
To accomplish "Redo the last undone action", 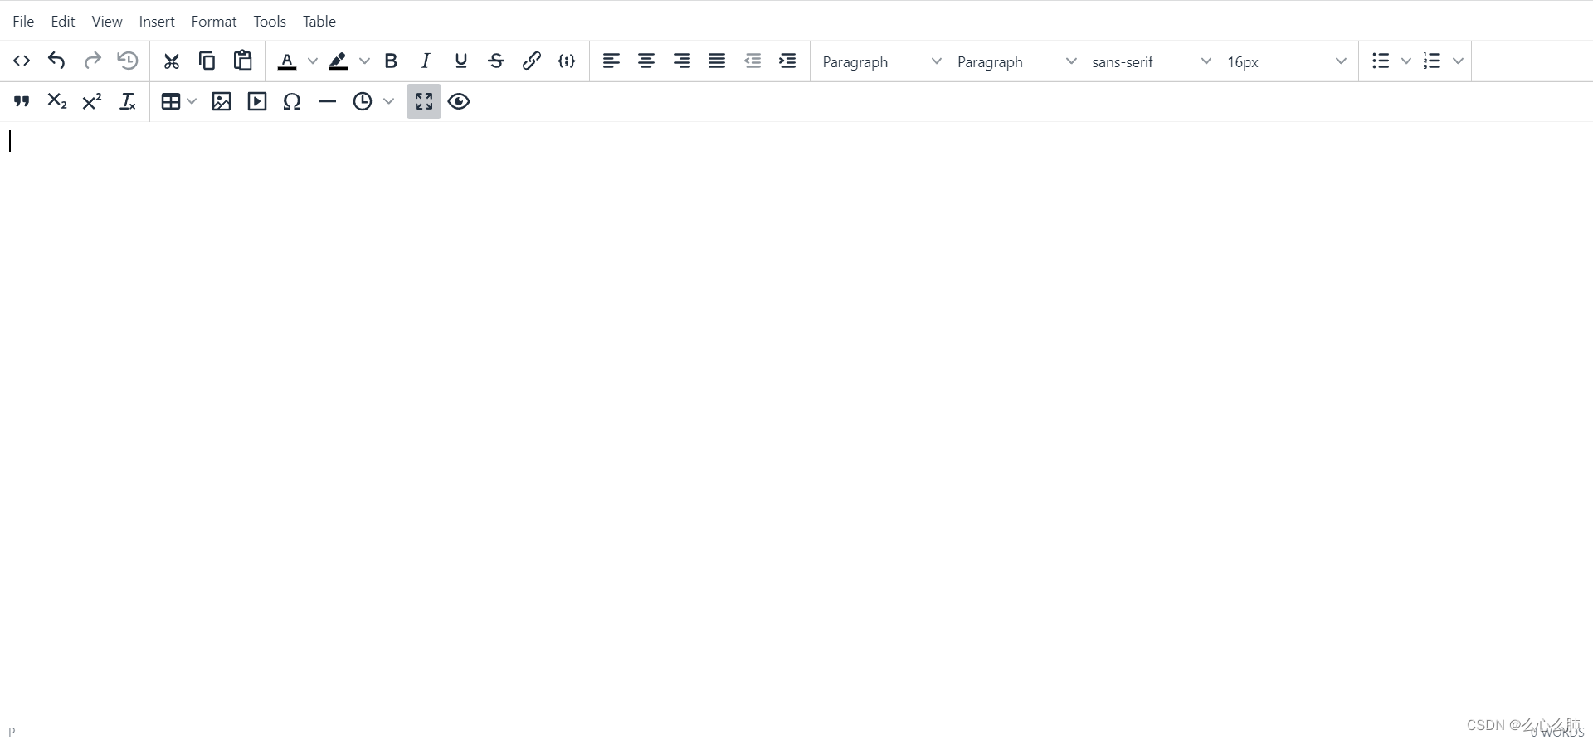I will coord(92,61).
